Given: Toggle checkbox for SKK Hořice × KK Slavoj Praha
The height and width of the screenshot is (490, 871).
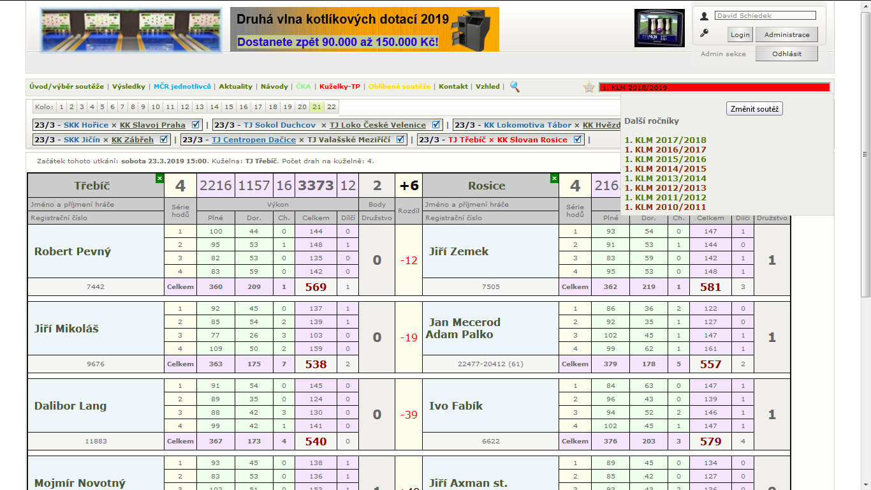Looking at the screenshot, I should [196, 125].
